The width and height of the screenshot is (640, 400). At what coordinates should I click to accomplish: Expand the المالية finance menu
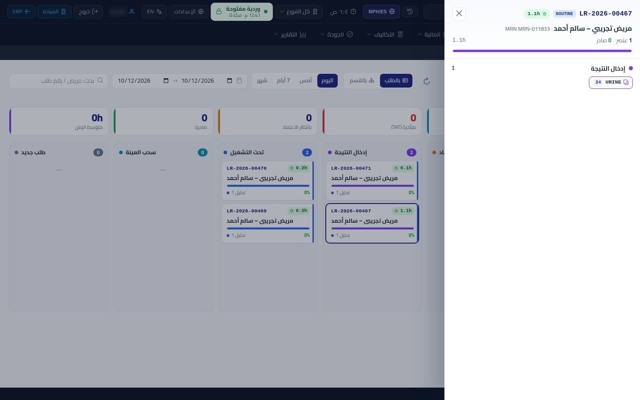pos(430,34)
